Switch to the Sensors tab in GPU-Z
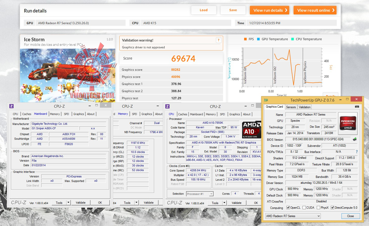 pyautogui.click(x=291, y=107)
